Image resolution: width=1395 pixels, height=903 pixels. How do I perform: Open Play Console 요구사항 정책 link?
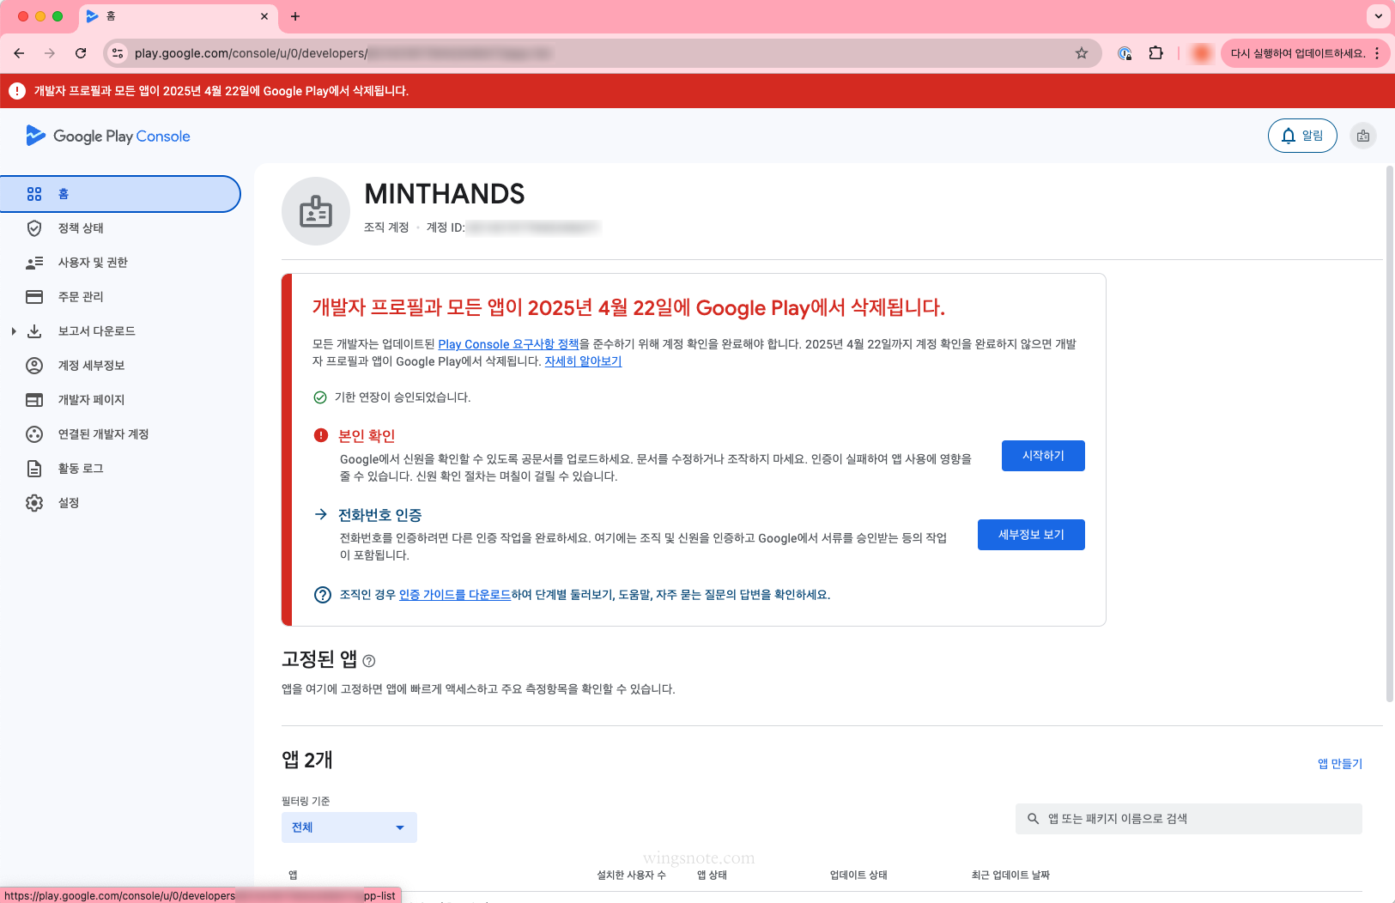(x=508, y=344)
